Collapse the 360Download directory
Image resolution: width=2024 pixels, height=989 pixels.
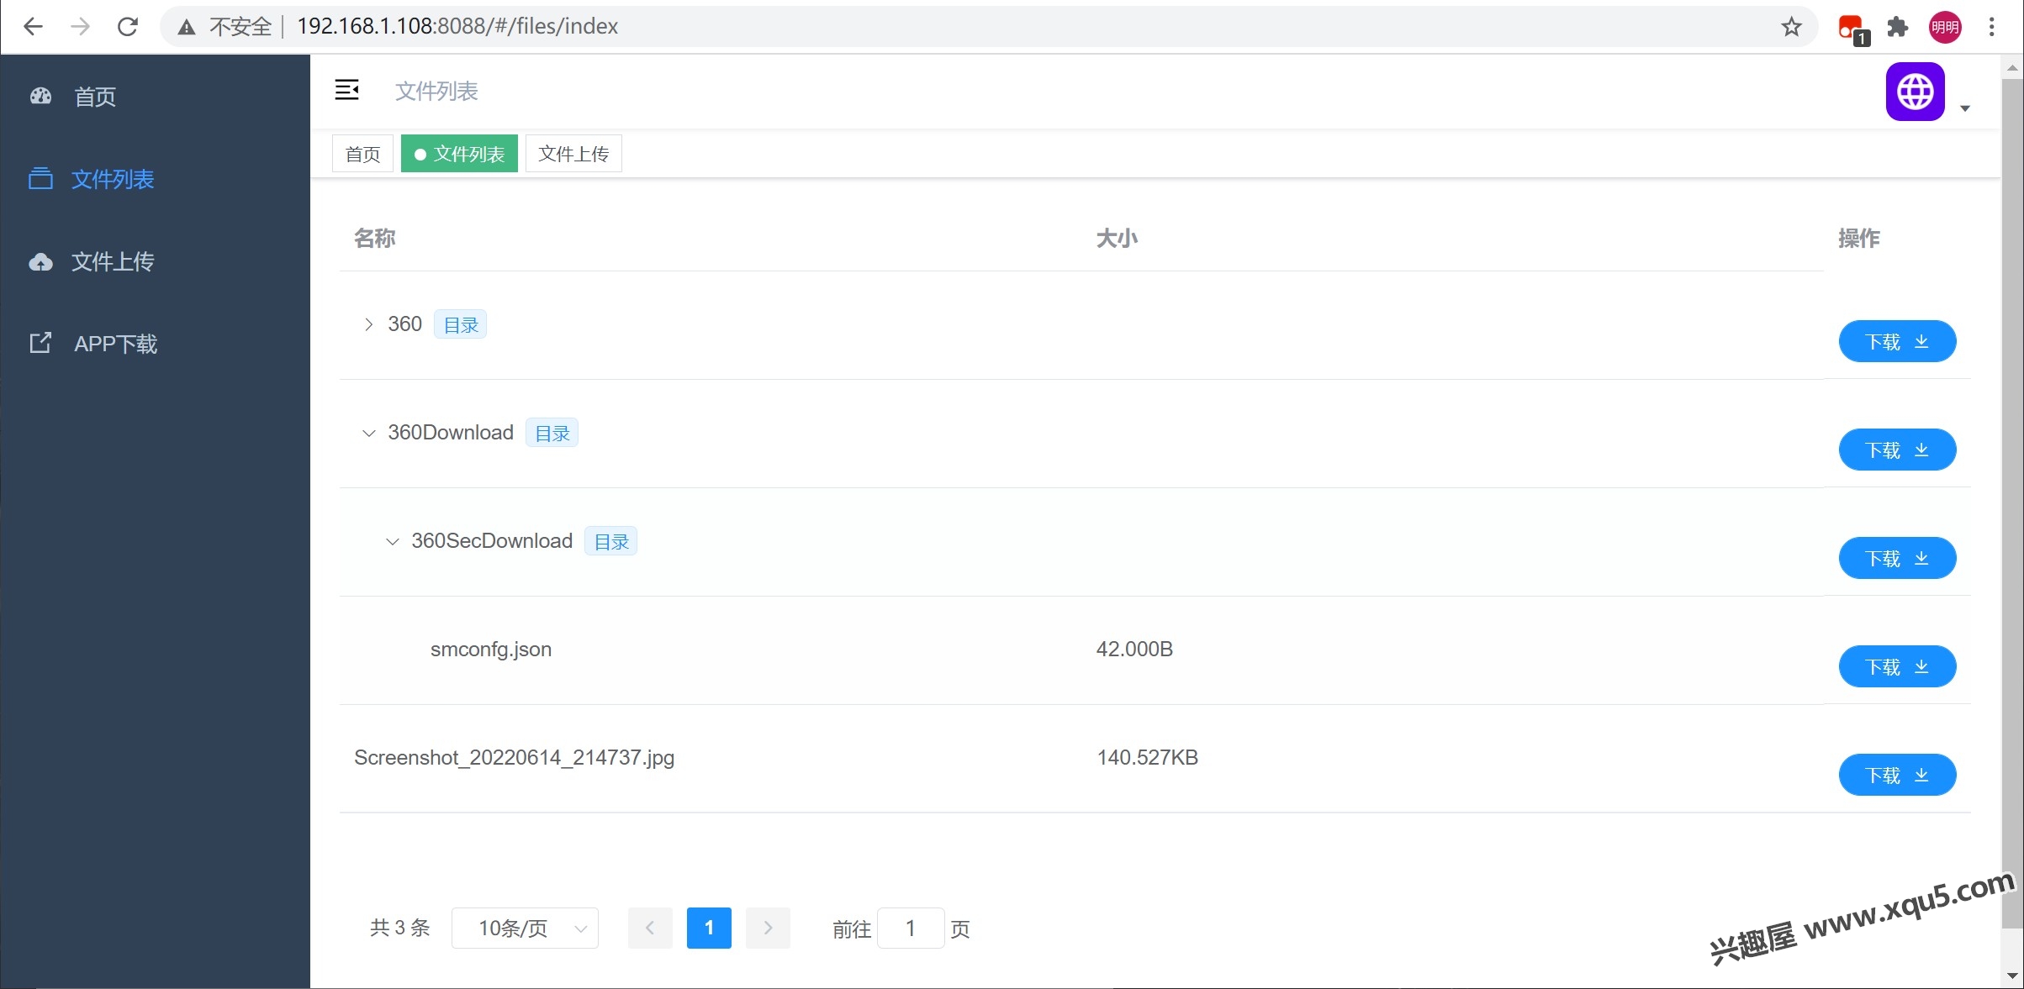coord(368,433)
